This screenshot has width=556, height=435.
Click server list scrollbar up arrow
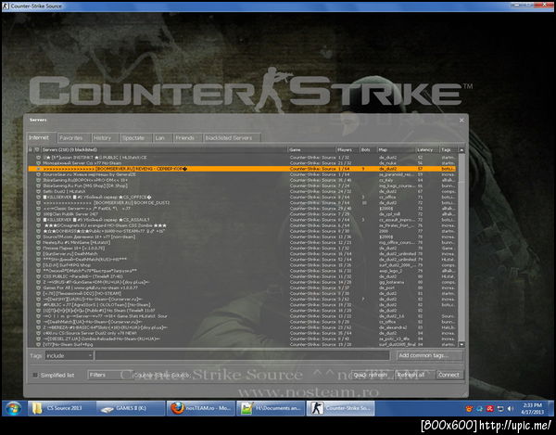[x=461, y=150]
